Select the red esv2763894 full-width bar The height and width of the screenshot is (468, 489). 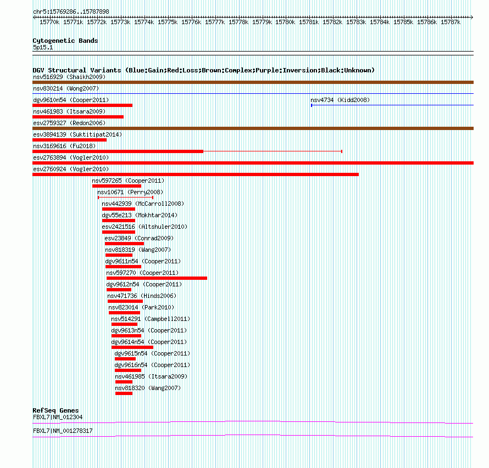click(253, 163)
